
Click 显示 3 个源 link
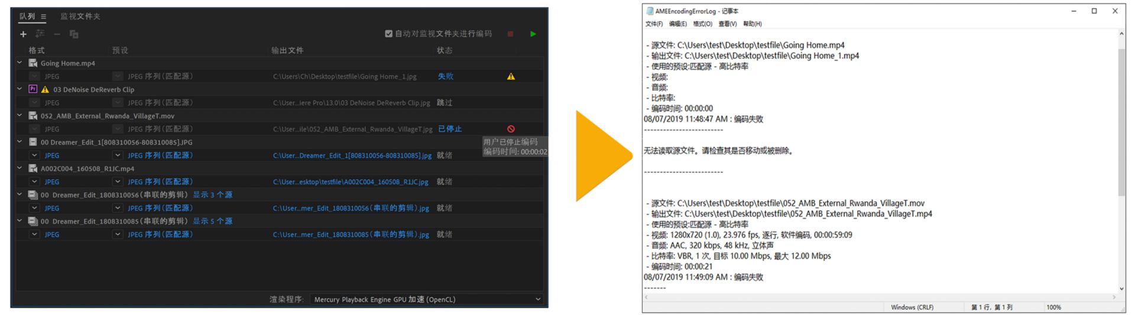212,195
